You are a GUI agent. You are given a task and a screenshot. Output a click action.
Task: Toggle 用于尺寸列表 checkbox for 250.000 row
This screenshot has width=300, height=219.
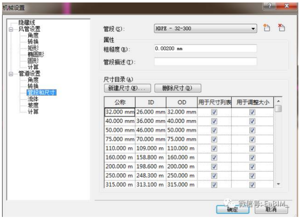coord(214,176)
